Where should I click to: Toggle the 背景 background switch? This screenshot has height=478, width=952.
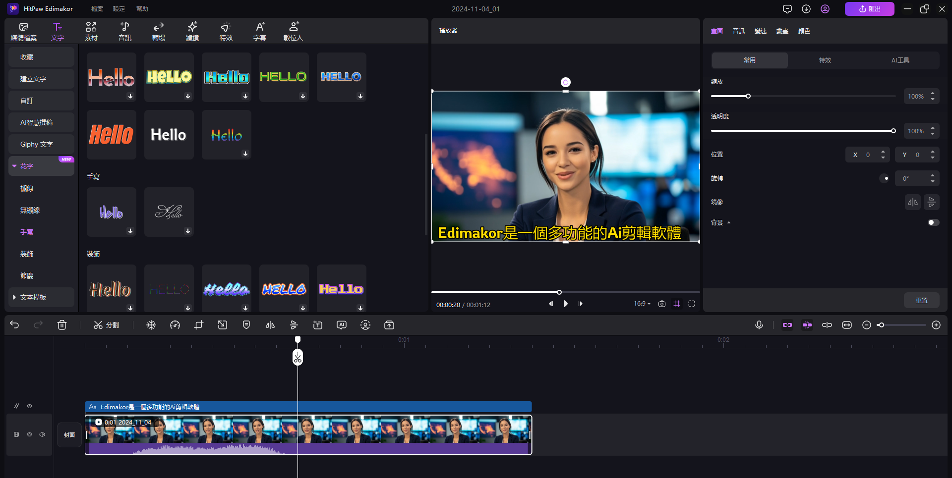(x=934, y=222)
